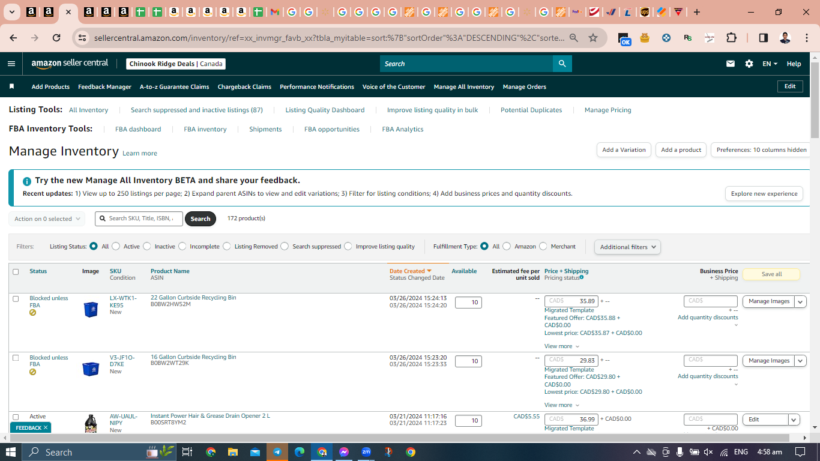Open the Messages envelope icon
The image size is (820, 461).
(731, 64)
